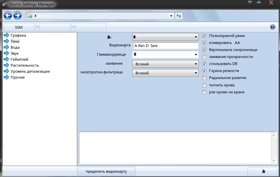Image resolution: width=280 pixels, height=177 pixels.
Task: Close the Skyrim Settings Manager window
Action: pos(271,2)
